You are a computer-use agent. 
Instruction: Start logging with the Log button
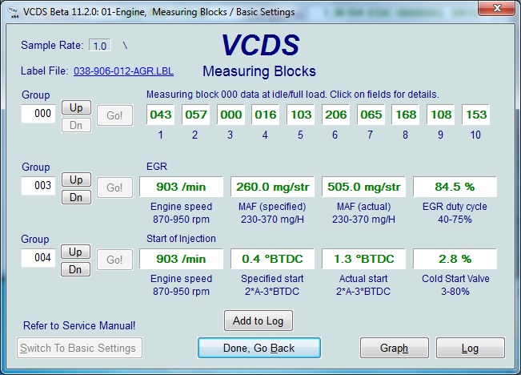pos(470,348)
